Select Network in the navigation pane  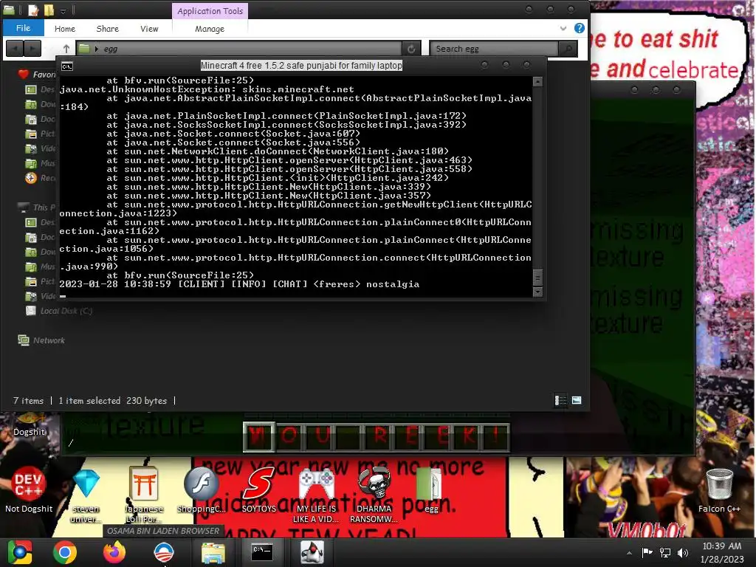pos(41,340)
